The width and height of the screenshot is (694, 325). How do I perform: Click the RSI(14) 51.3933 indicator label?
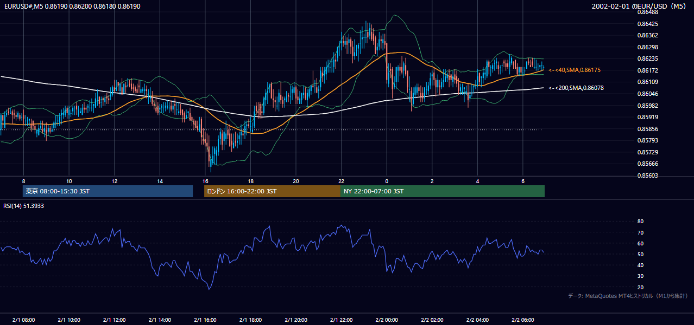click(24, 206)
